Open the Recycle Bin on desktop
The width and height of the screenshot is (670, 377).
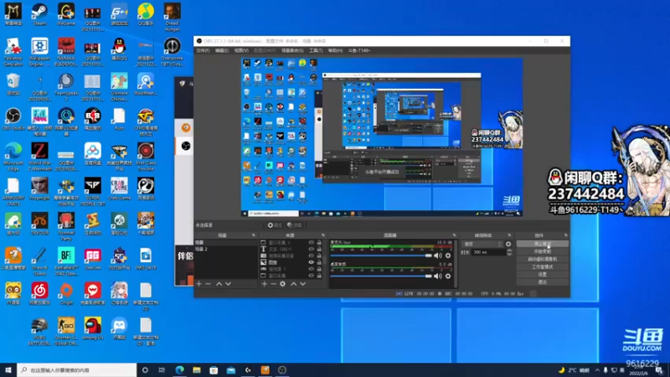point(13,85)
